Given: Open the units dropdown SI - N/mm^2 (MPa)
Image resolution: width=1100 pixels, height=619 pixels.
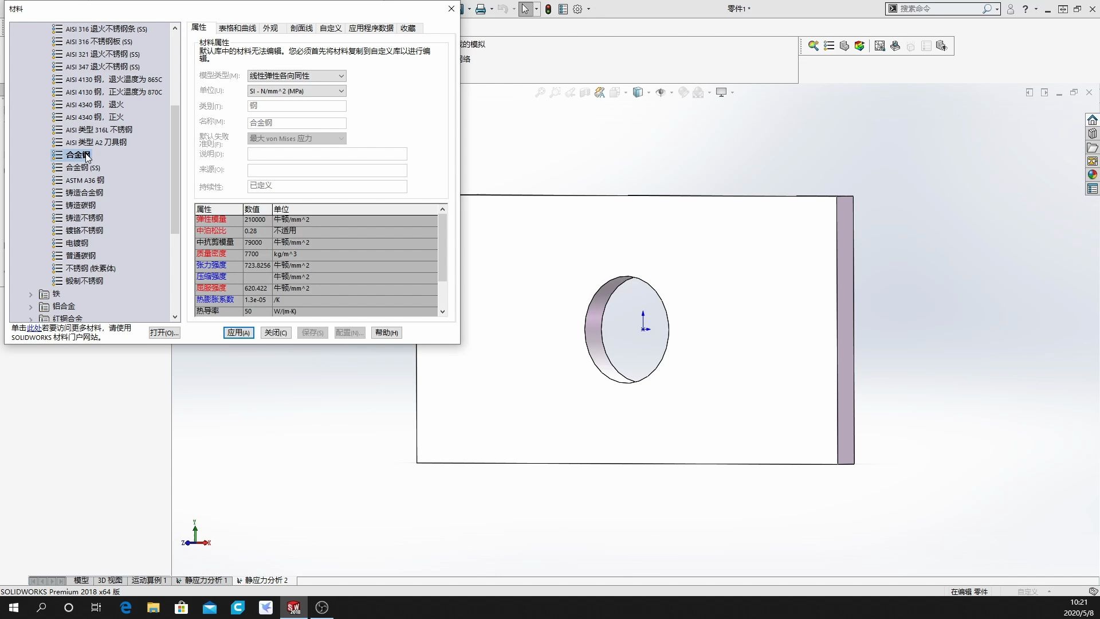Looking at the screenshot, I should 296,91.
